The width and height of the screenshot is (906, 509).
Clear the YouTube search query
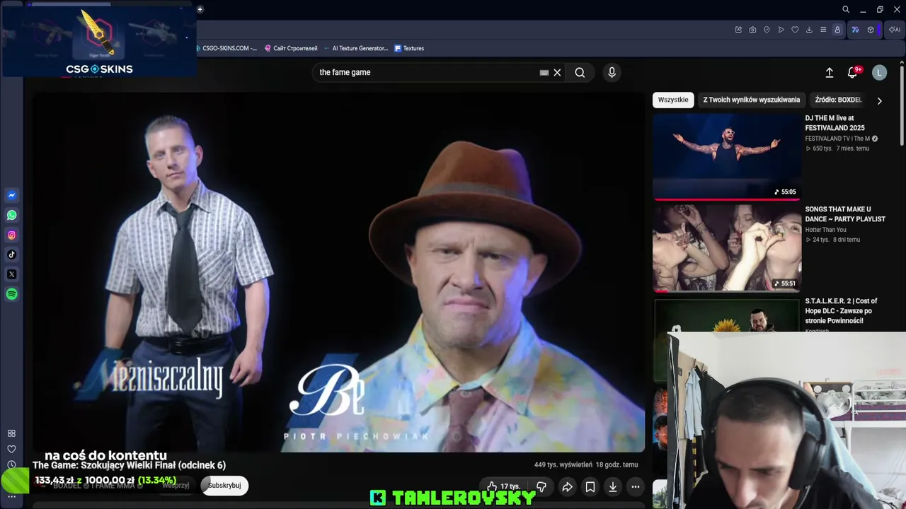pos(557,72)
